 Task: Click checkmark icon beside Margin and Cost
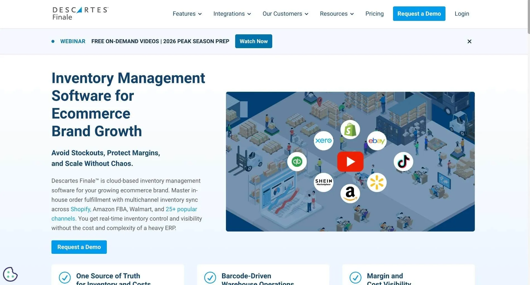[355, 277]
